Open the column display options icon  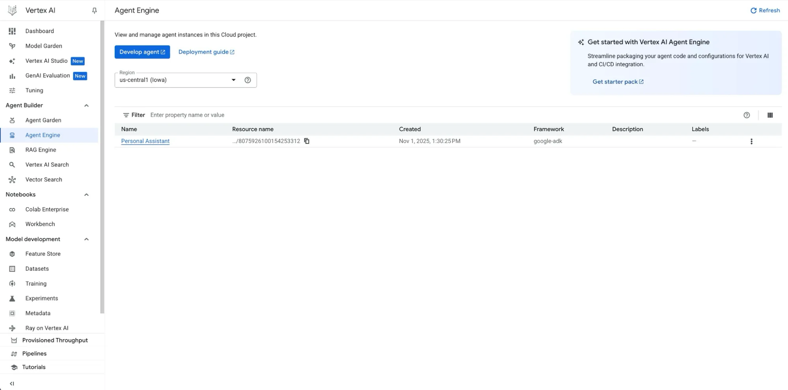pyautogui.click(x=770, y=115)
